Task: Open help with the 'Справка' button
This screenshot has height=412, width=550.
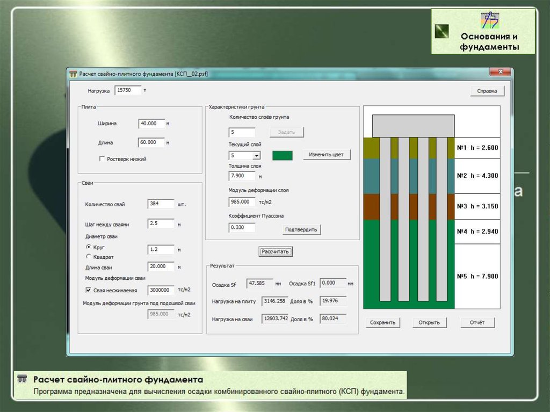Action: pyautogui.click(x=487, y=91)
